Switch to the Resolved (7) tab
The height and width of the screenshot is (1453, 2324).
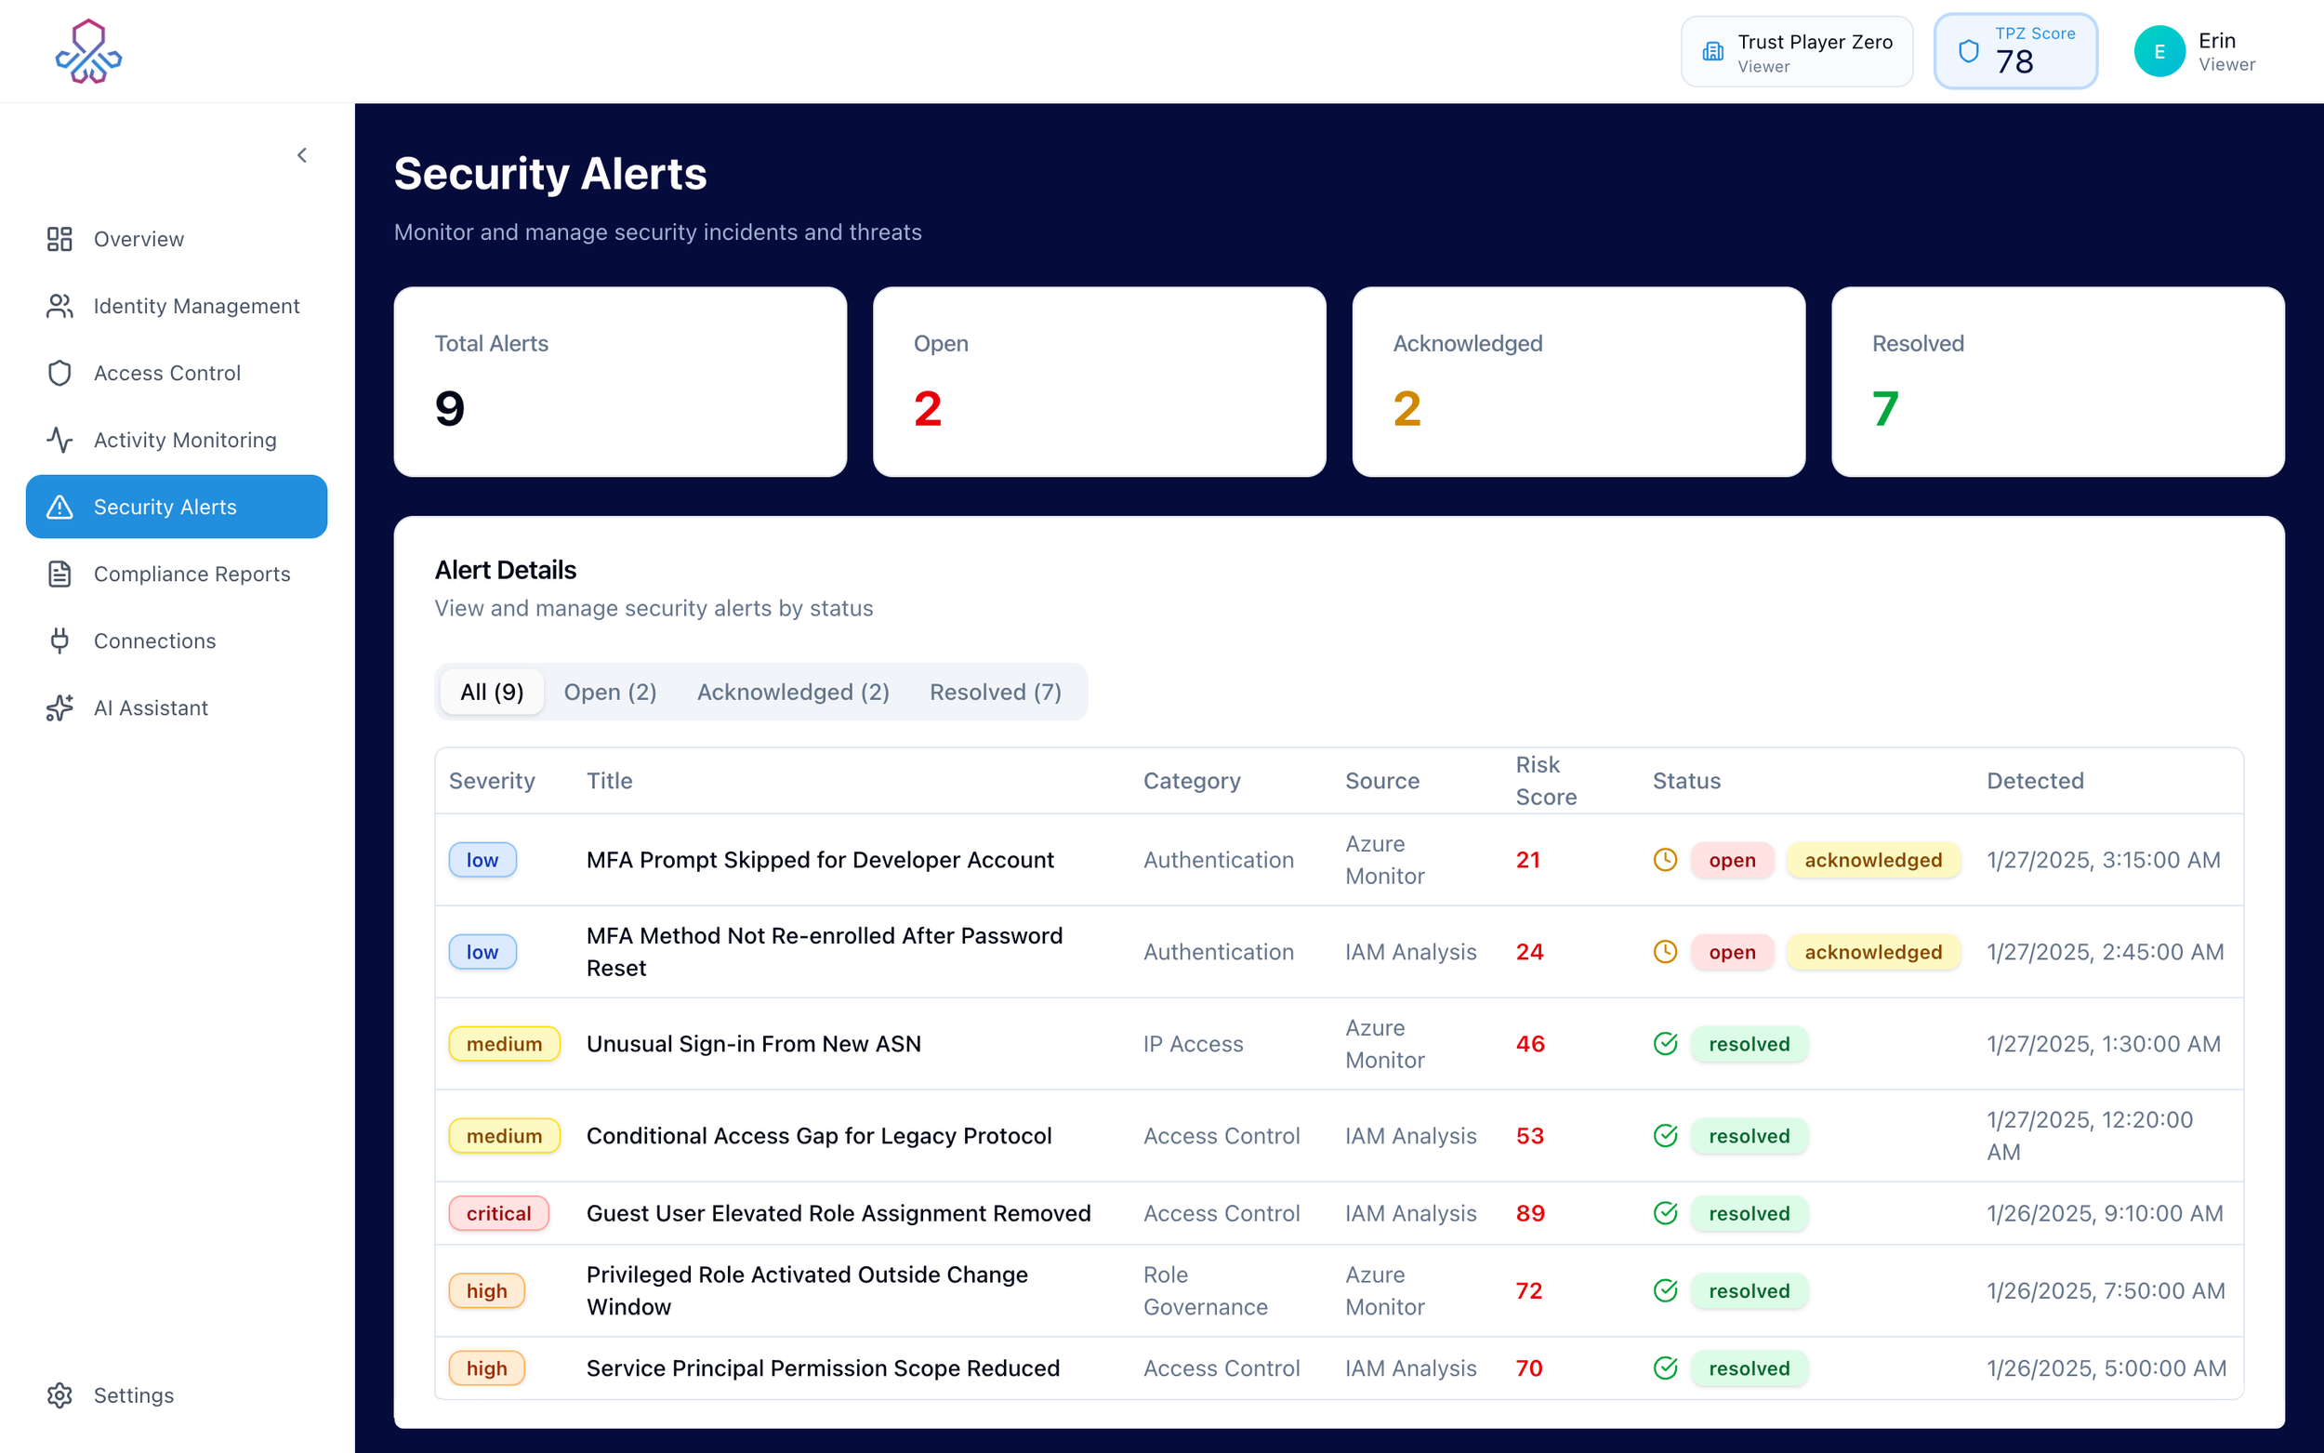click(x=996, y=692)
